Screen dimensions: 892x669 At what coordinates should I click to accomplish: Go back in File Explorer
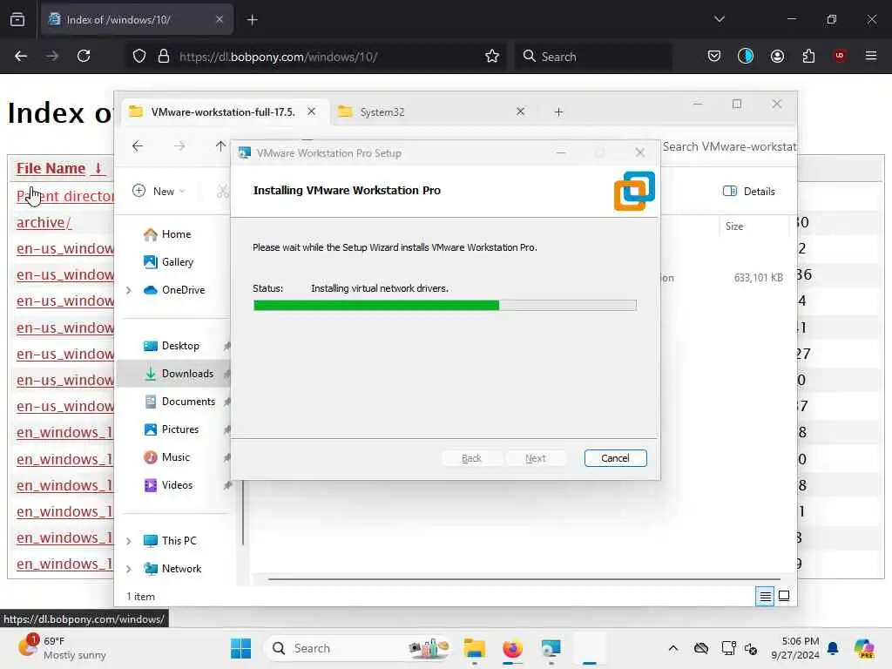pos(137,146)
